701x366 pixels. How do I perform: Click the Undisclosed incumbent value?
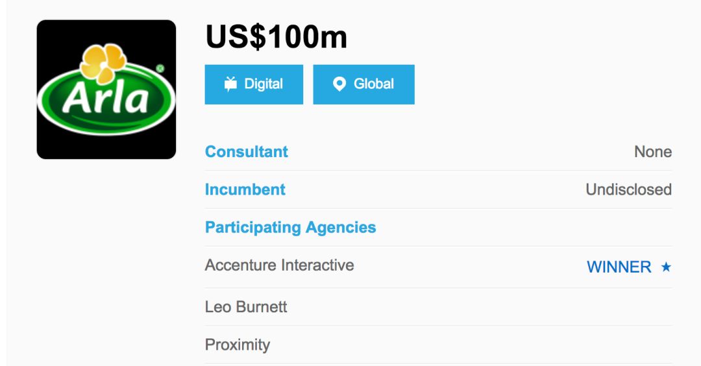[x=628, y=189]
